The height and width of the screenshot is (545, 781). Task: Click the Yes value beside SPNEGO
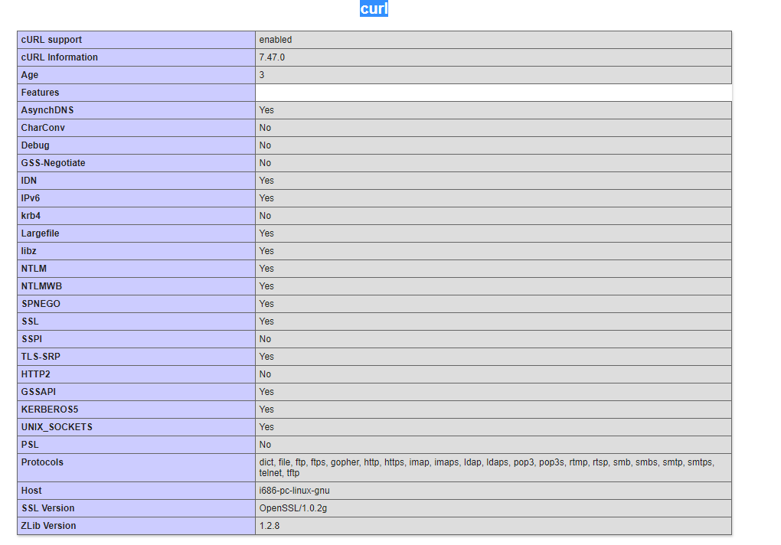pos(266,304)
